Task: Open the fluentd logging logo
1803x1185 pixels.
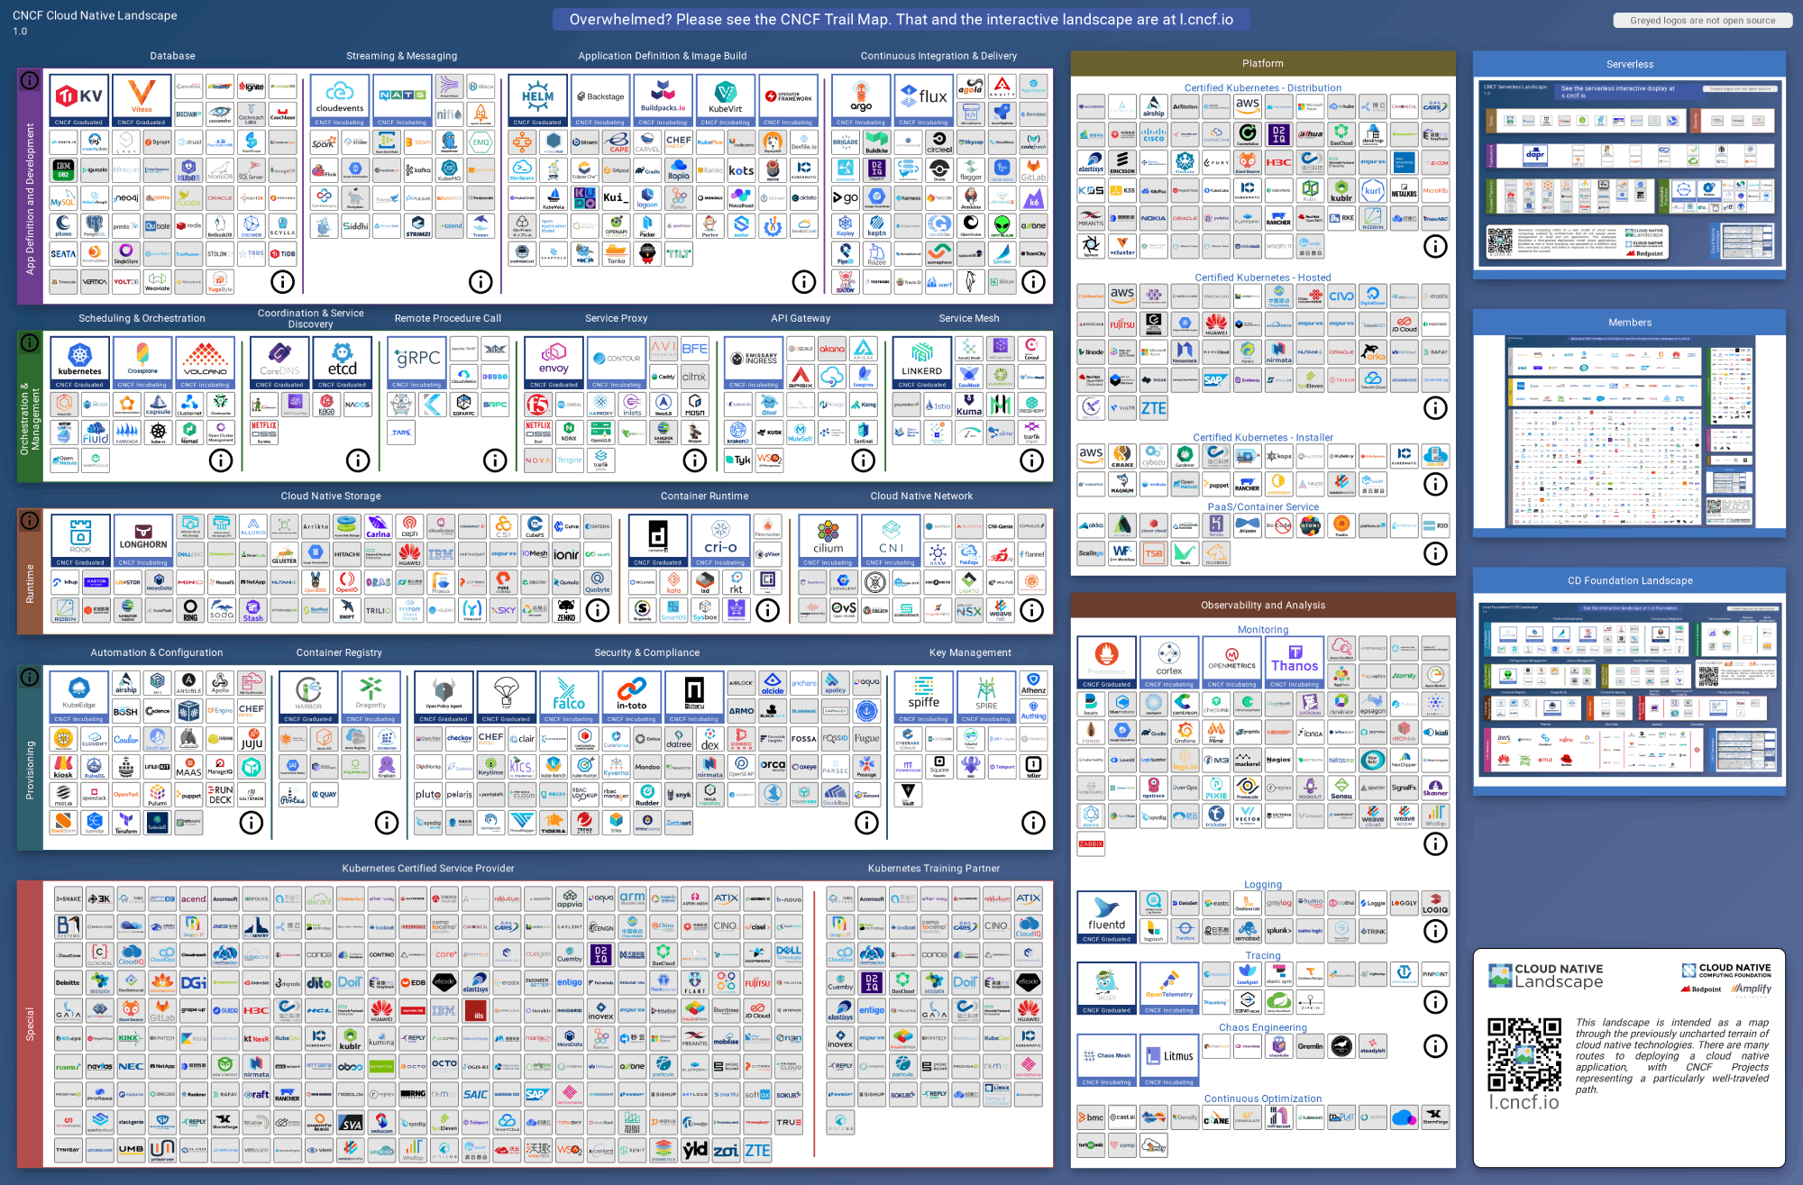Action: [1107, 917]
